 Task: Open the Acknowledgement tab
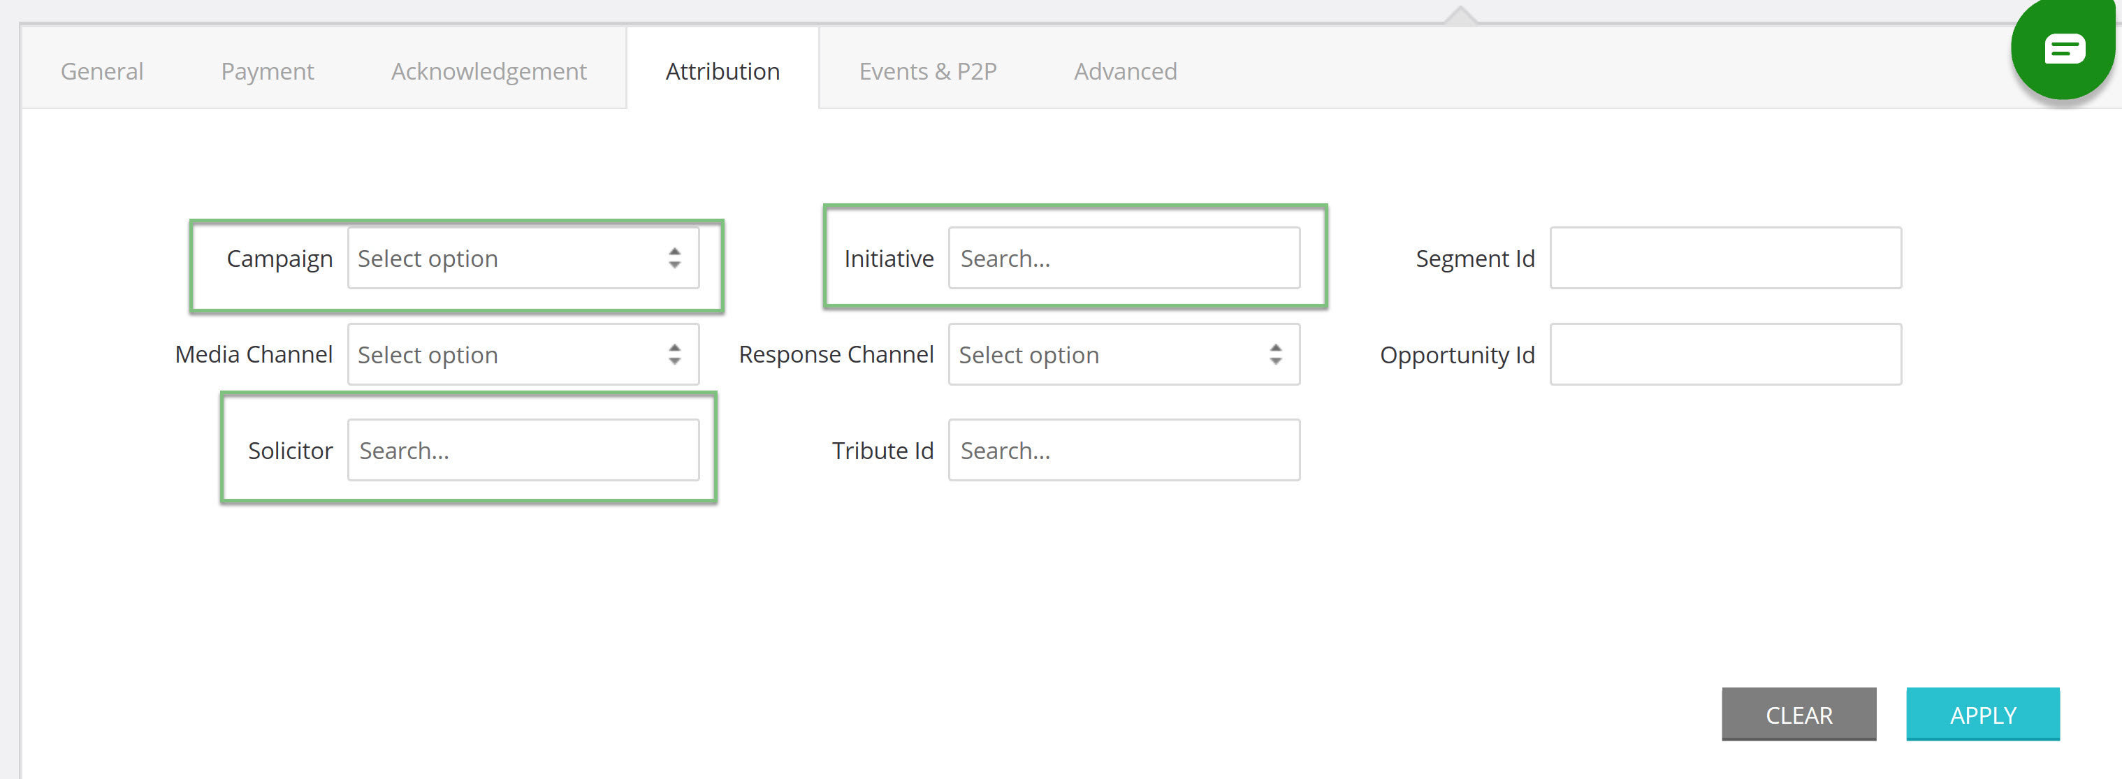point(488,72)
